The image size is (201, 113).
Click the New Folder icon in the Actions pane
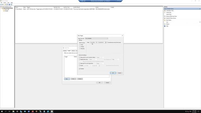pos(165,20)
